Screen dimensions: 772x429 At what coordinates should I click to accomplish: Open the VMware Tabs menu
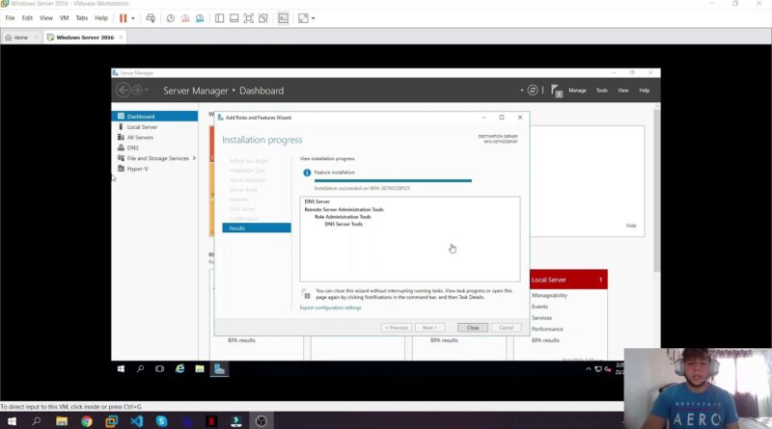82,18
